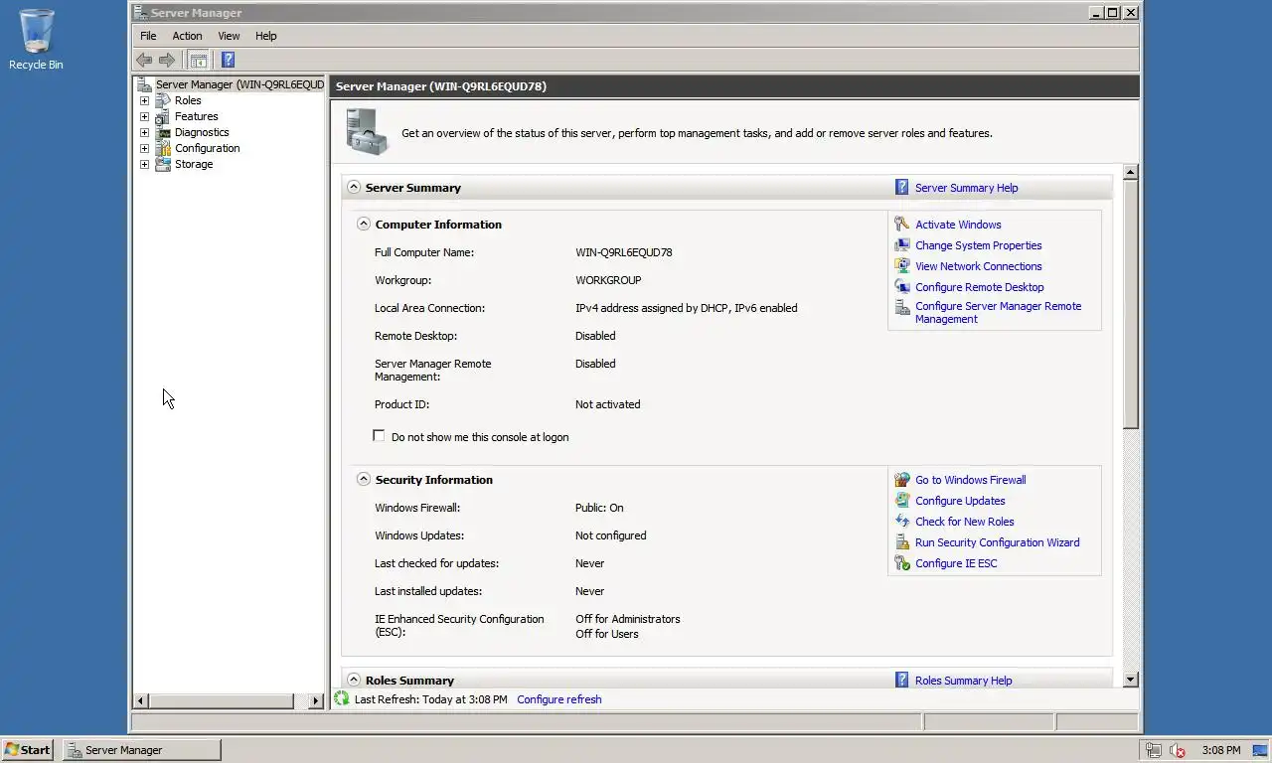Click the details pane scroll down arrow
Image resolution: width=1272 pixels, height=763 pixels.
[x=1130, y=680]
